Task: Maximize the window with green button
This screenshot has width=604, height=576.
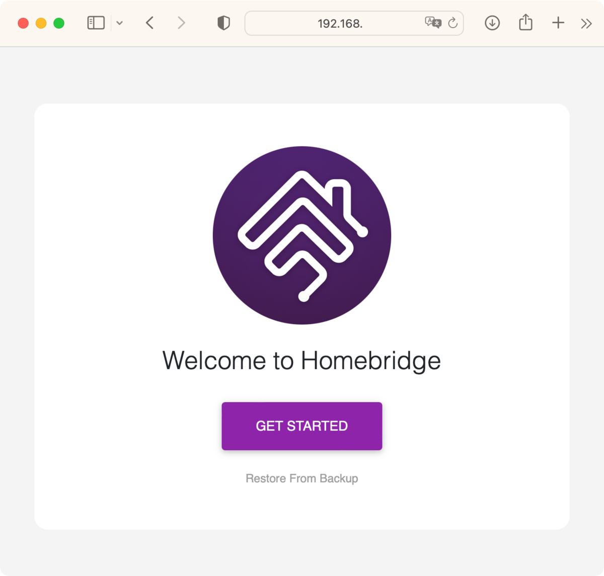Action: coord(59,23)
